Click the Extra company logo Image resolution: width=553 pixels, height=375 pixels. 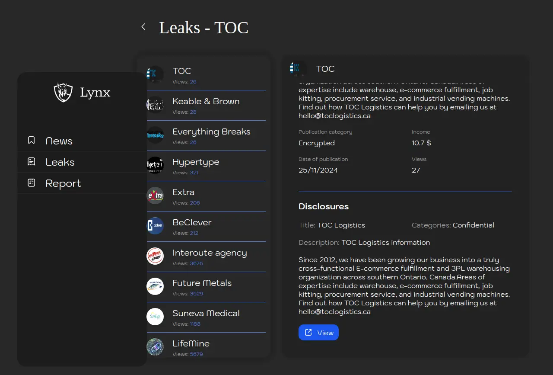tap(155, 196)
